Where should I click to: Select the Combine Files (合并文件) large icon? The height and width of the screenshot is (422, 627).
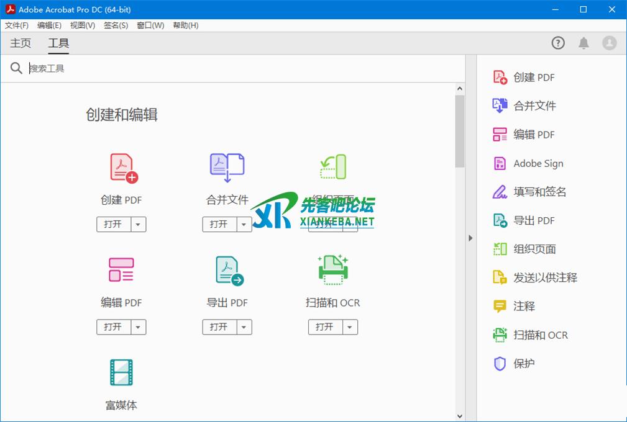click(227, 168)
